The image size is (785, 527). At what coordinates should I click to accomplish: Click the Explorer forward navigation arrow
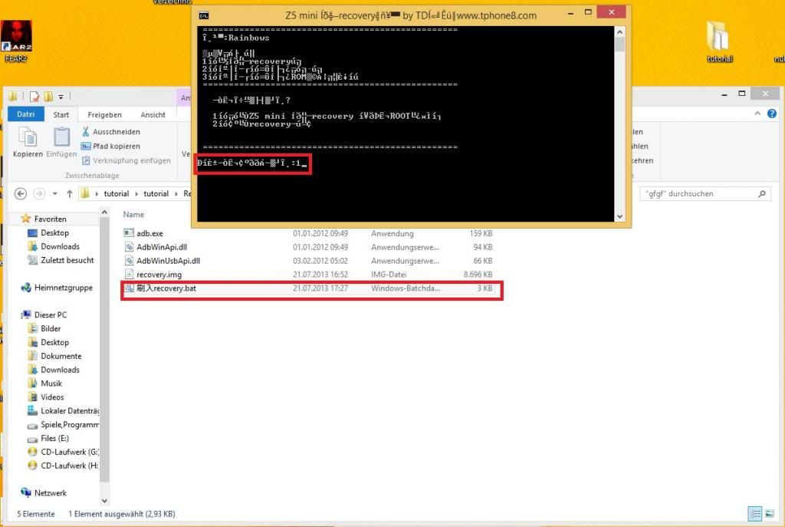click(39, 194)
